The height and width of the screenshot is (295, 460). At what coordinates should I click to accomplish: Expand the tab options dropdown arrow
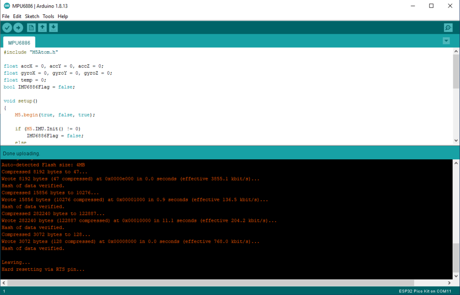(x=446, y=41)
